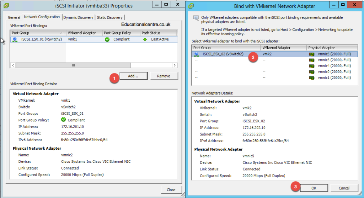Click VMkernel Adapter header in Bind dialog list
The image size is (364, 198).
pyautogui.click(x=284, y=48)
